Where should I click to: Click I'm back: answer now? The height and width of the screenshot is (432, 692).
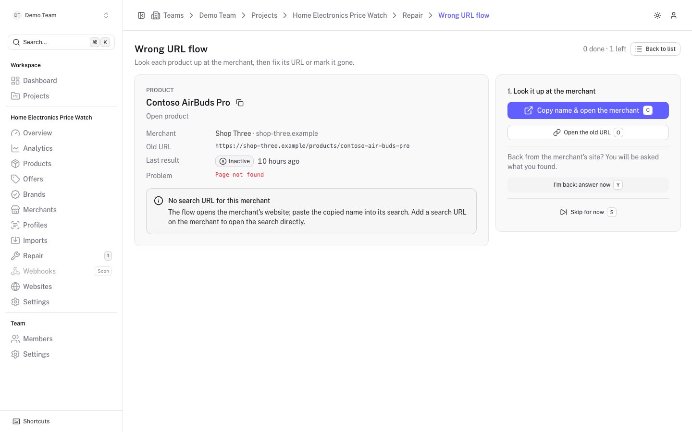pos(588,185)
